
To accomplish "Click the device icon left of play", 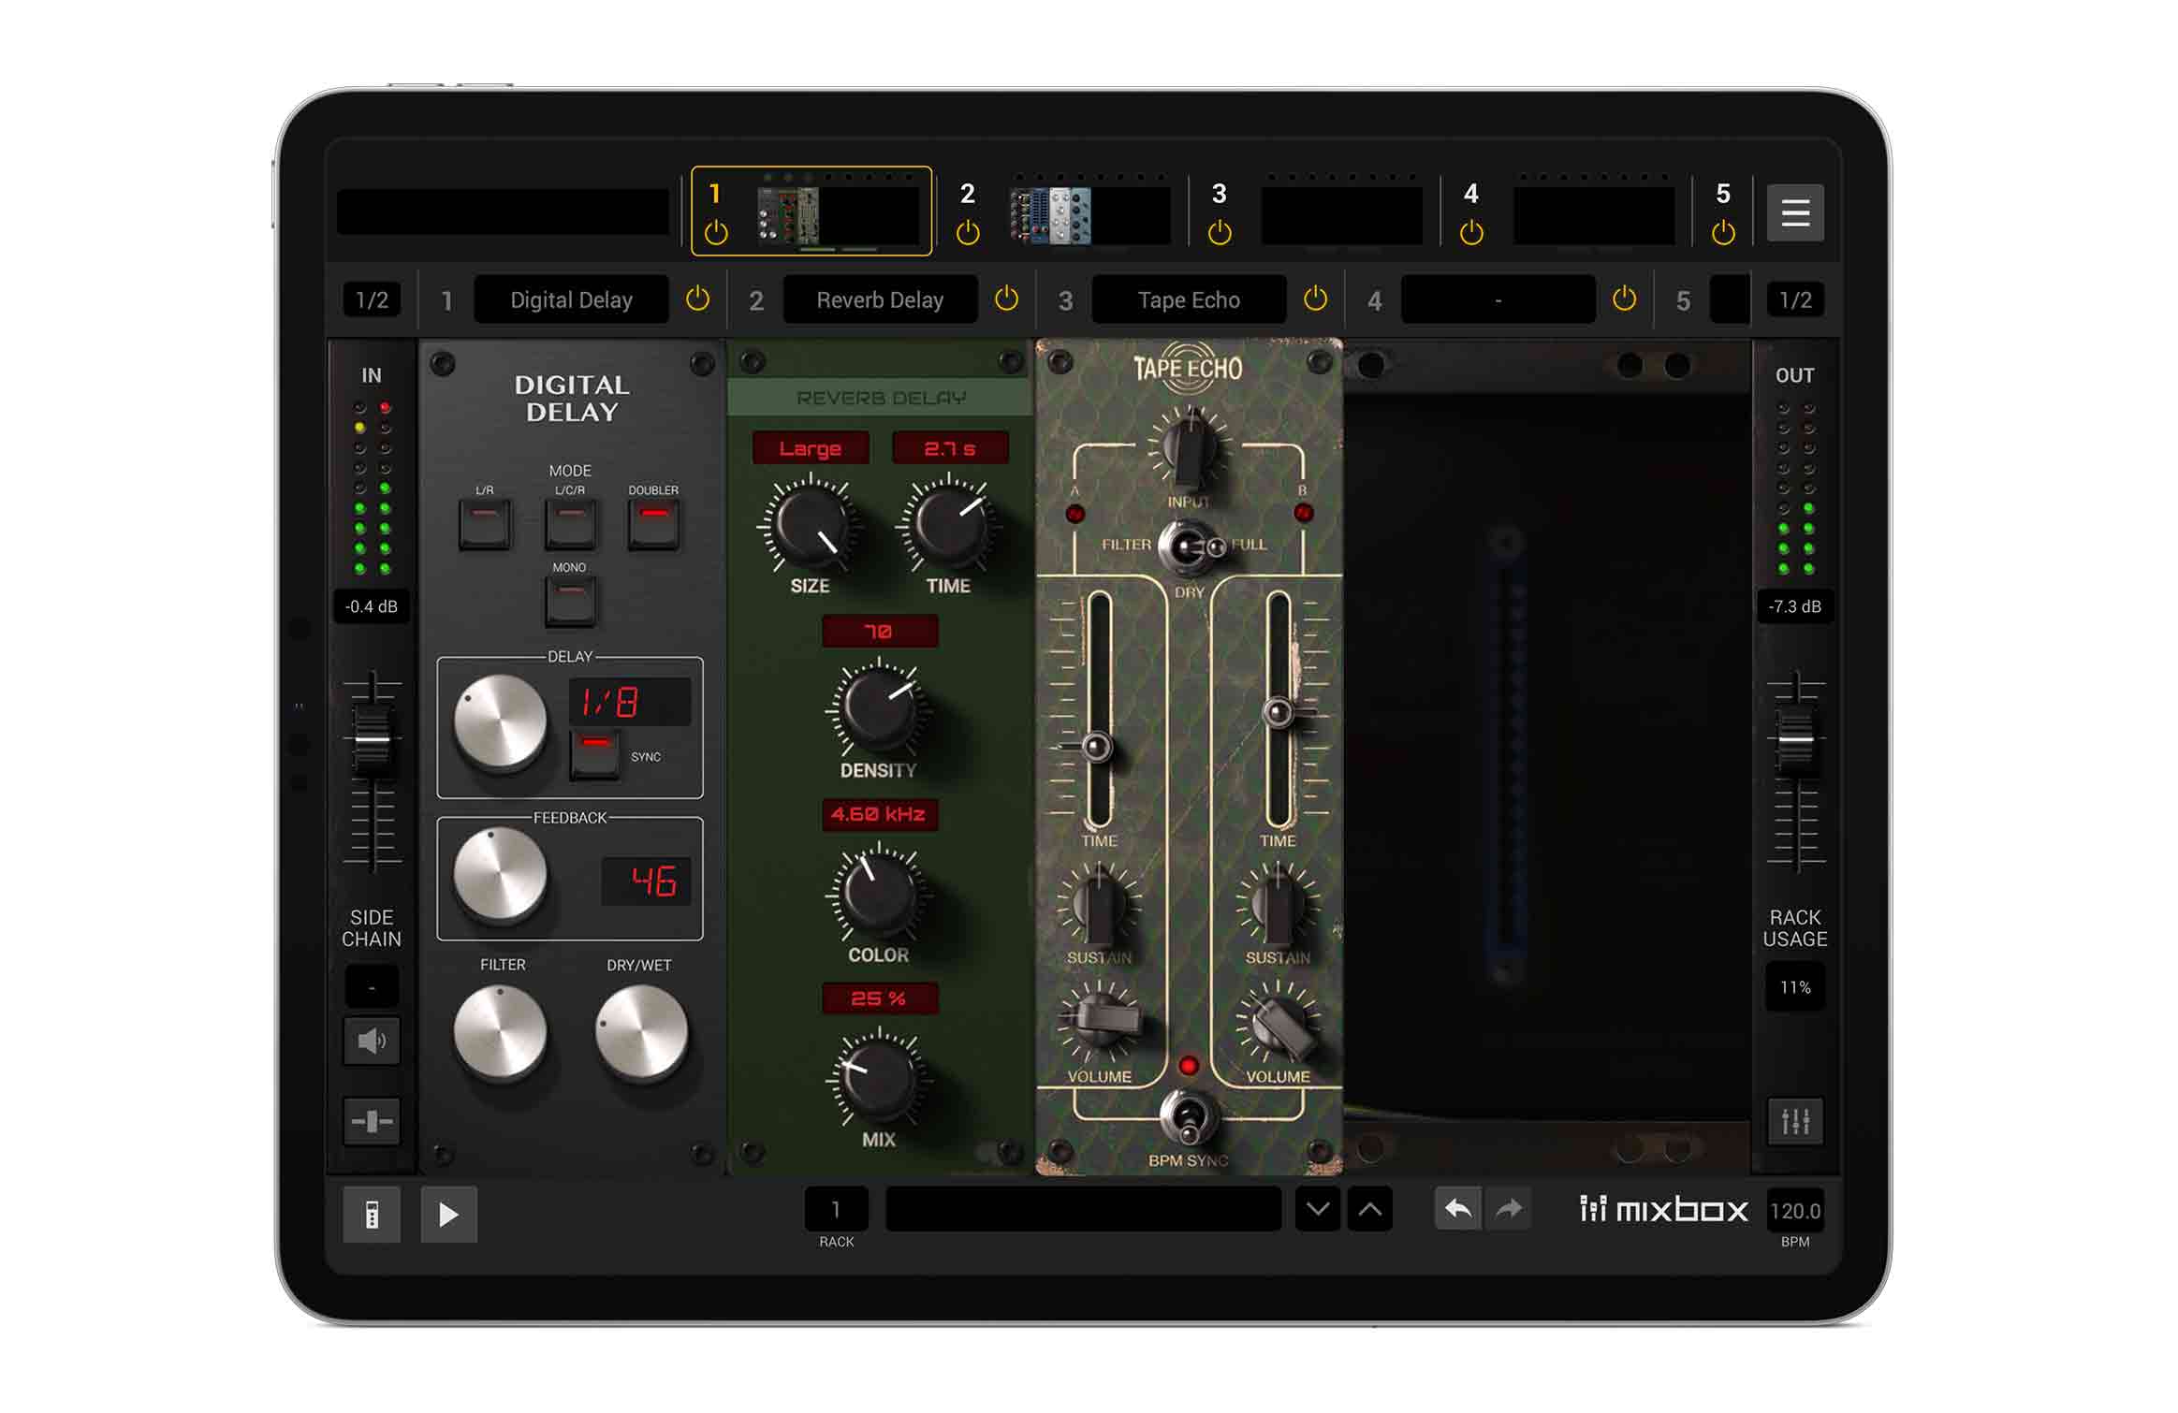I will pos(372,1215).
